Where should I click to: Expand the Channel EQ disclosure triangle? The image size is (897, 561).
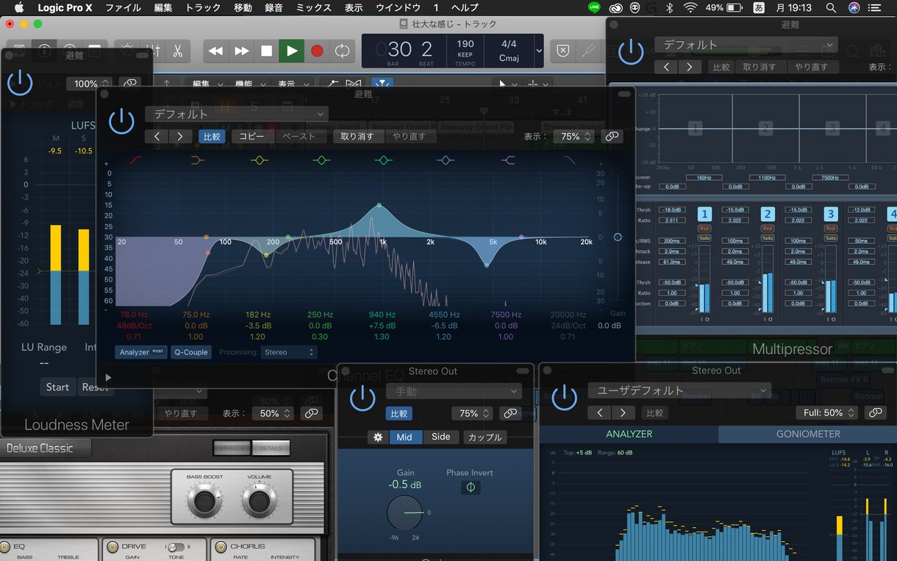tap(108, 377)
